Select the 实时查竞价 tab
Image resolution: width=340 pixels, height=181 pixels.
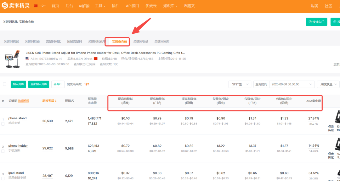coord(120,42)
